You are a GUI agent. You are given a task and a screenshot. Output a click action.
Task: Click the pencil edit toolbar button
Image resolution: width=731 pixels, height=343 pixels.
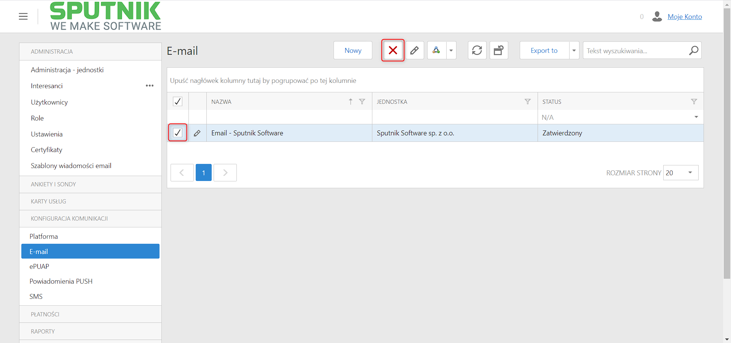pyautogui.click(x=415, y=50)
